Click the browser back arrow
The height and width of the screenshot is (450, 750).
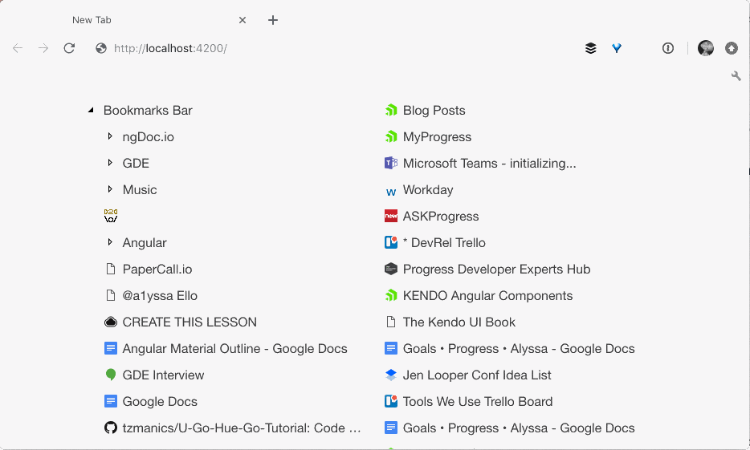18,48
